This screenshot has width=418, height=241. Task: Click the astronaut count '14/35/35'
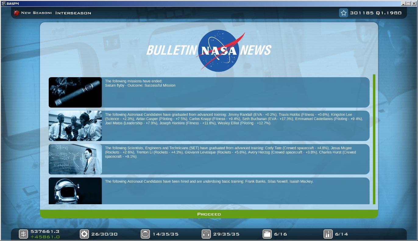click(165, 234)
